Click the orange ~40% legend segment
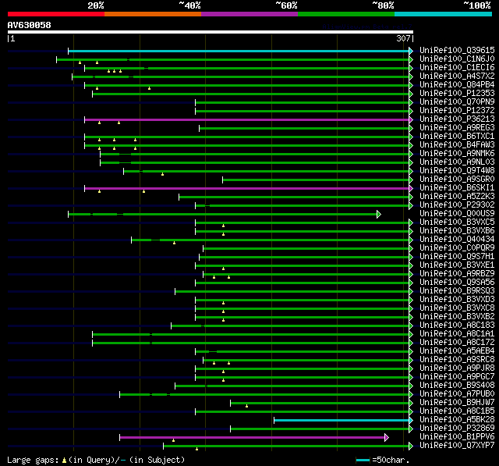 point(153,14)
